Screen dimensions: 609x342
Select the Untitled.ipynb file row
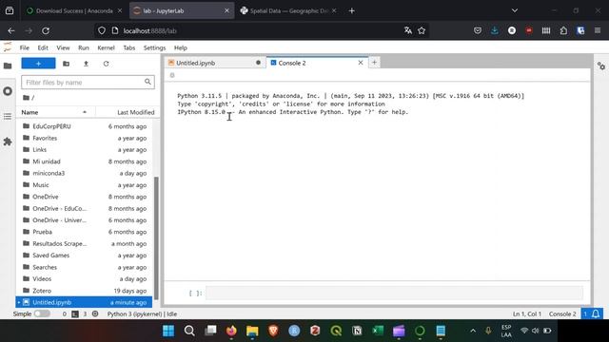85,302
